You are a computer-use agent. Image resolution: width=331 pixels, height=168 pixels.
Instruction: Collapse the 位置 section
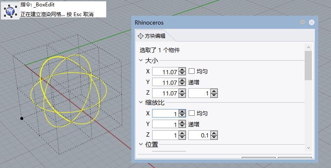141,144
